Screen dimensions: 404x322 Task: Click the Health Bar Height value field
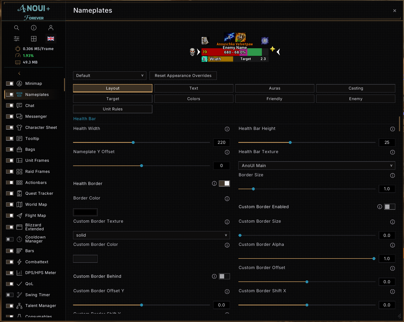click(x=387, y=143)
